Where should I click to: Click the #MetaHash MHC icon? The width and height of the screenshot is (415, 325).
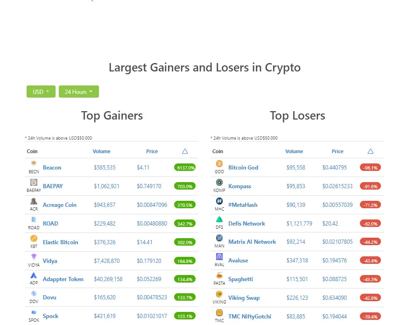coord(219,201)
